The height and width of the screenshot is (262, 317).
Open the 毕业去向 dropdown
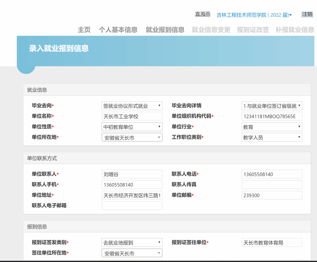pyautogui.click(x=132, y=106)
